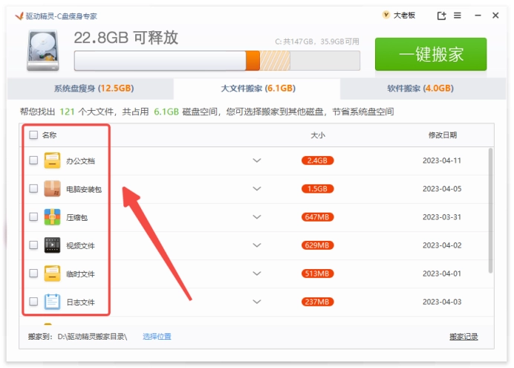Click the 办公文档 folder icon
Screen dimensions: 514x368
[52, 160]
